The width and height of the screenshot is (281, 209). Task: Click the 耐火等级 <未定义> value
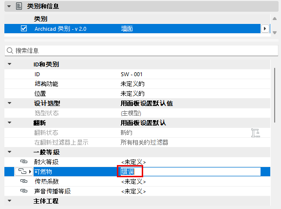pyautogui.click(x=133, y=162)
